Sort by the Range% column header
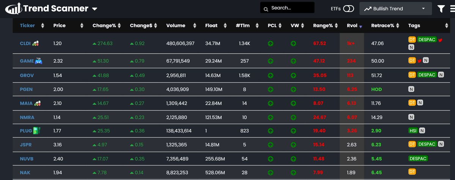This screenshot has height=180, width=455. point(323,25)
